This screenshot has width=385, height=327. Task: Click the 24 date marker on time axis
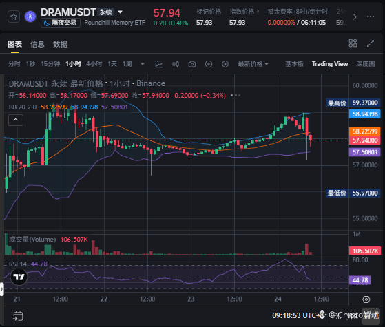[278, 299]
